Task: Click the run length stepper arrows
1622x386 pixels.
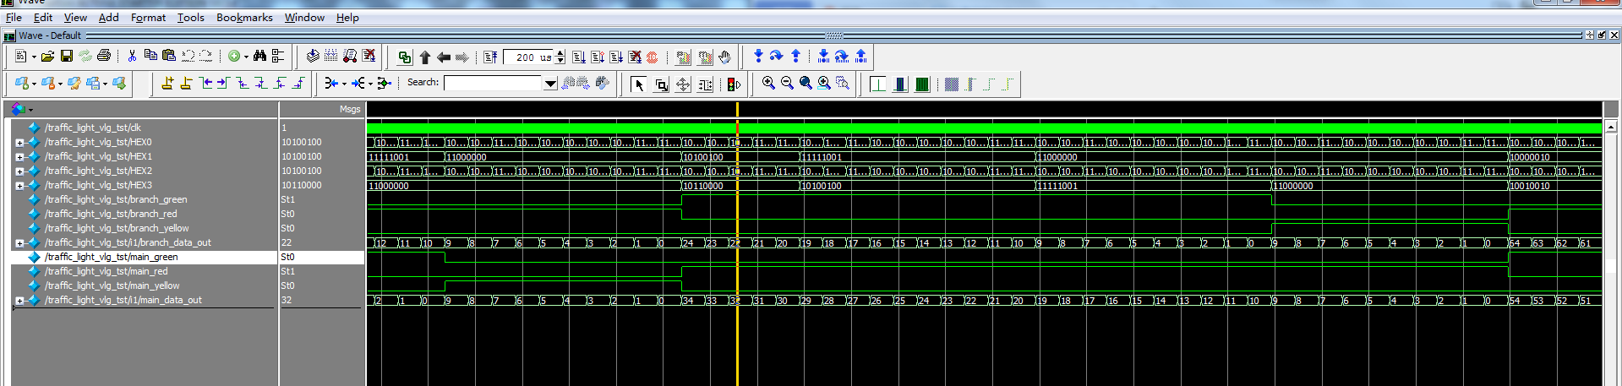Action: pyautogui.click(x=560, y=57)
